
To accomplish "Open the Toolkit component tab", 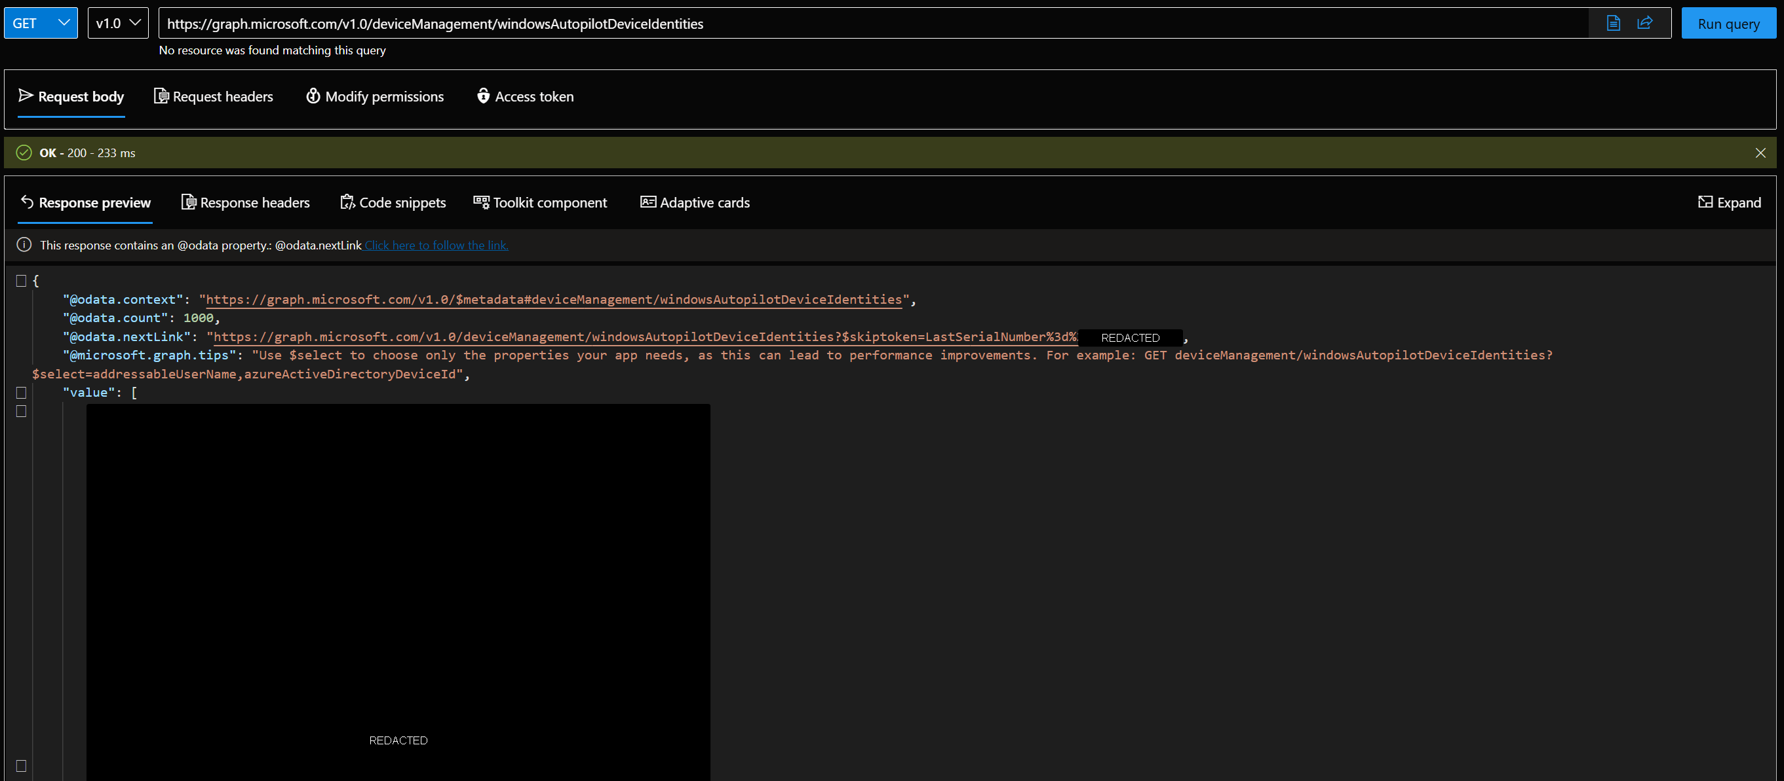I will tap(540, 203).
